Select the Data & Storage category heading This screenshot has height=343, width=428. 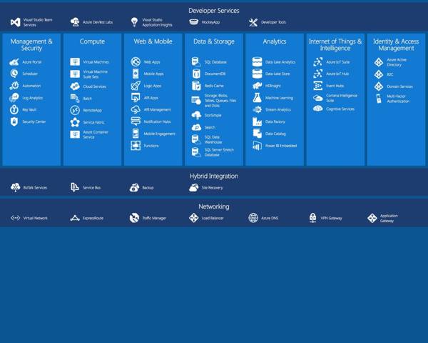pos(213,41)
